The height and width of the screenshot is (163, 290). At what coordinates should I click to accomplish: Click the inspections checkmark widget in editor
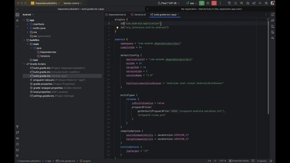(x=268, y=19)
